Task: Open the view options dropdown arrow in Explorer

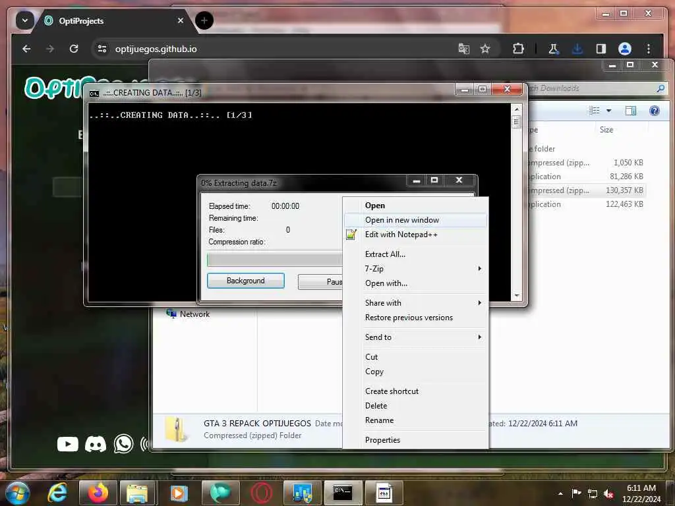Action: point(608,111)
